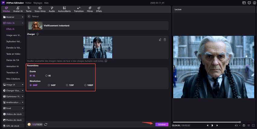Open the Autocollants stickers tab

pos(64,9)
